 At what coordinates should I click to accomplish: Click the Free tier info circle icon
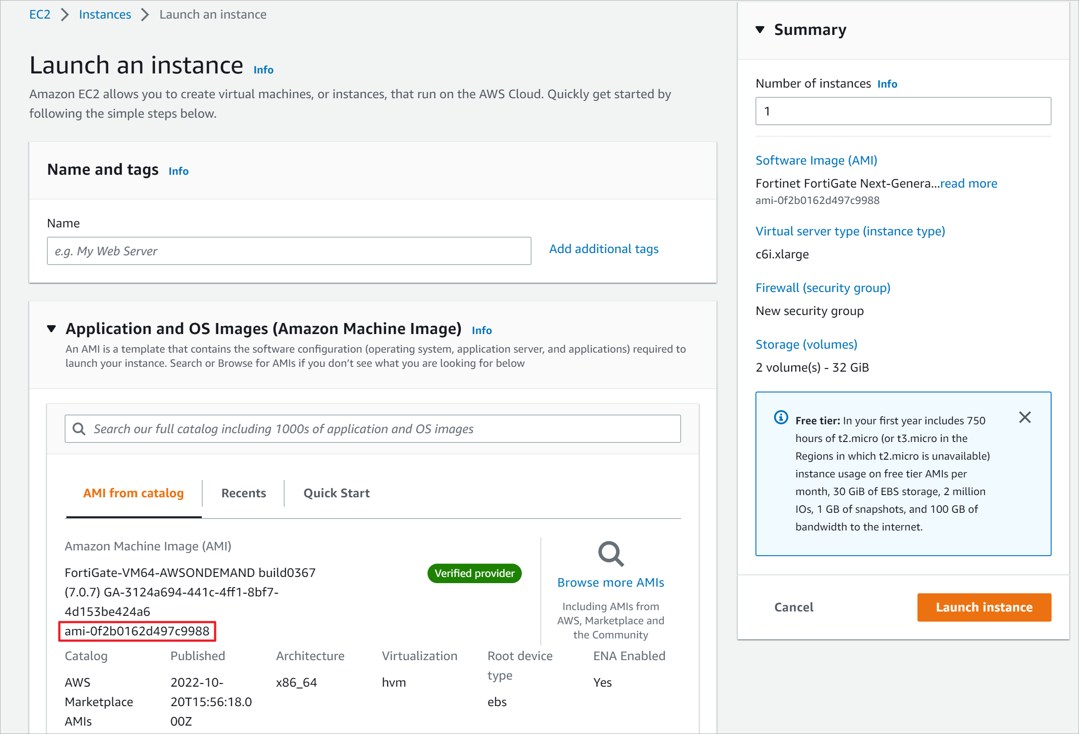781,417
